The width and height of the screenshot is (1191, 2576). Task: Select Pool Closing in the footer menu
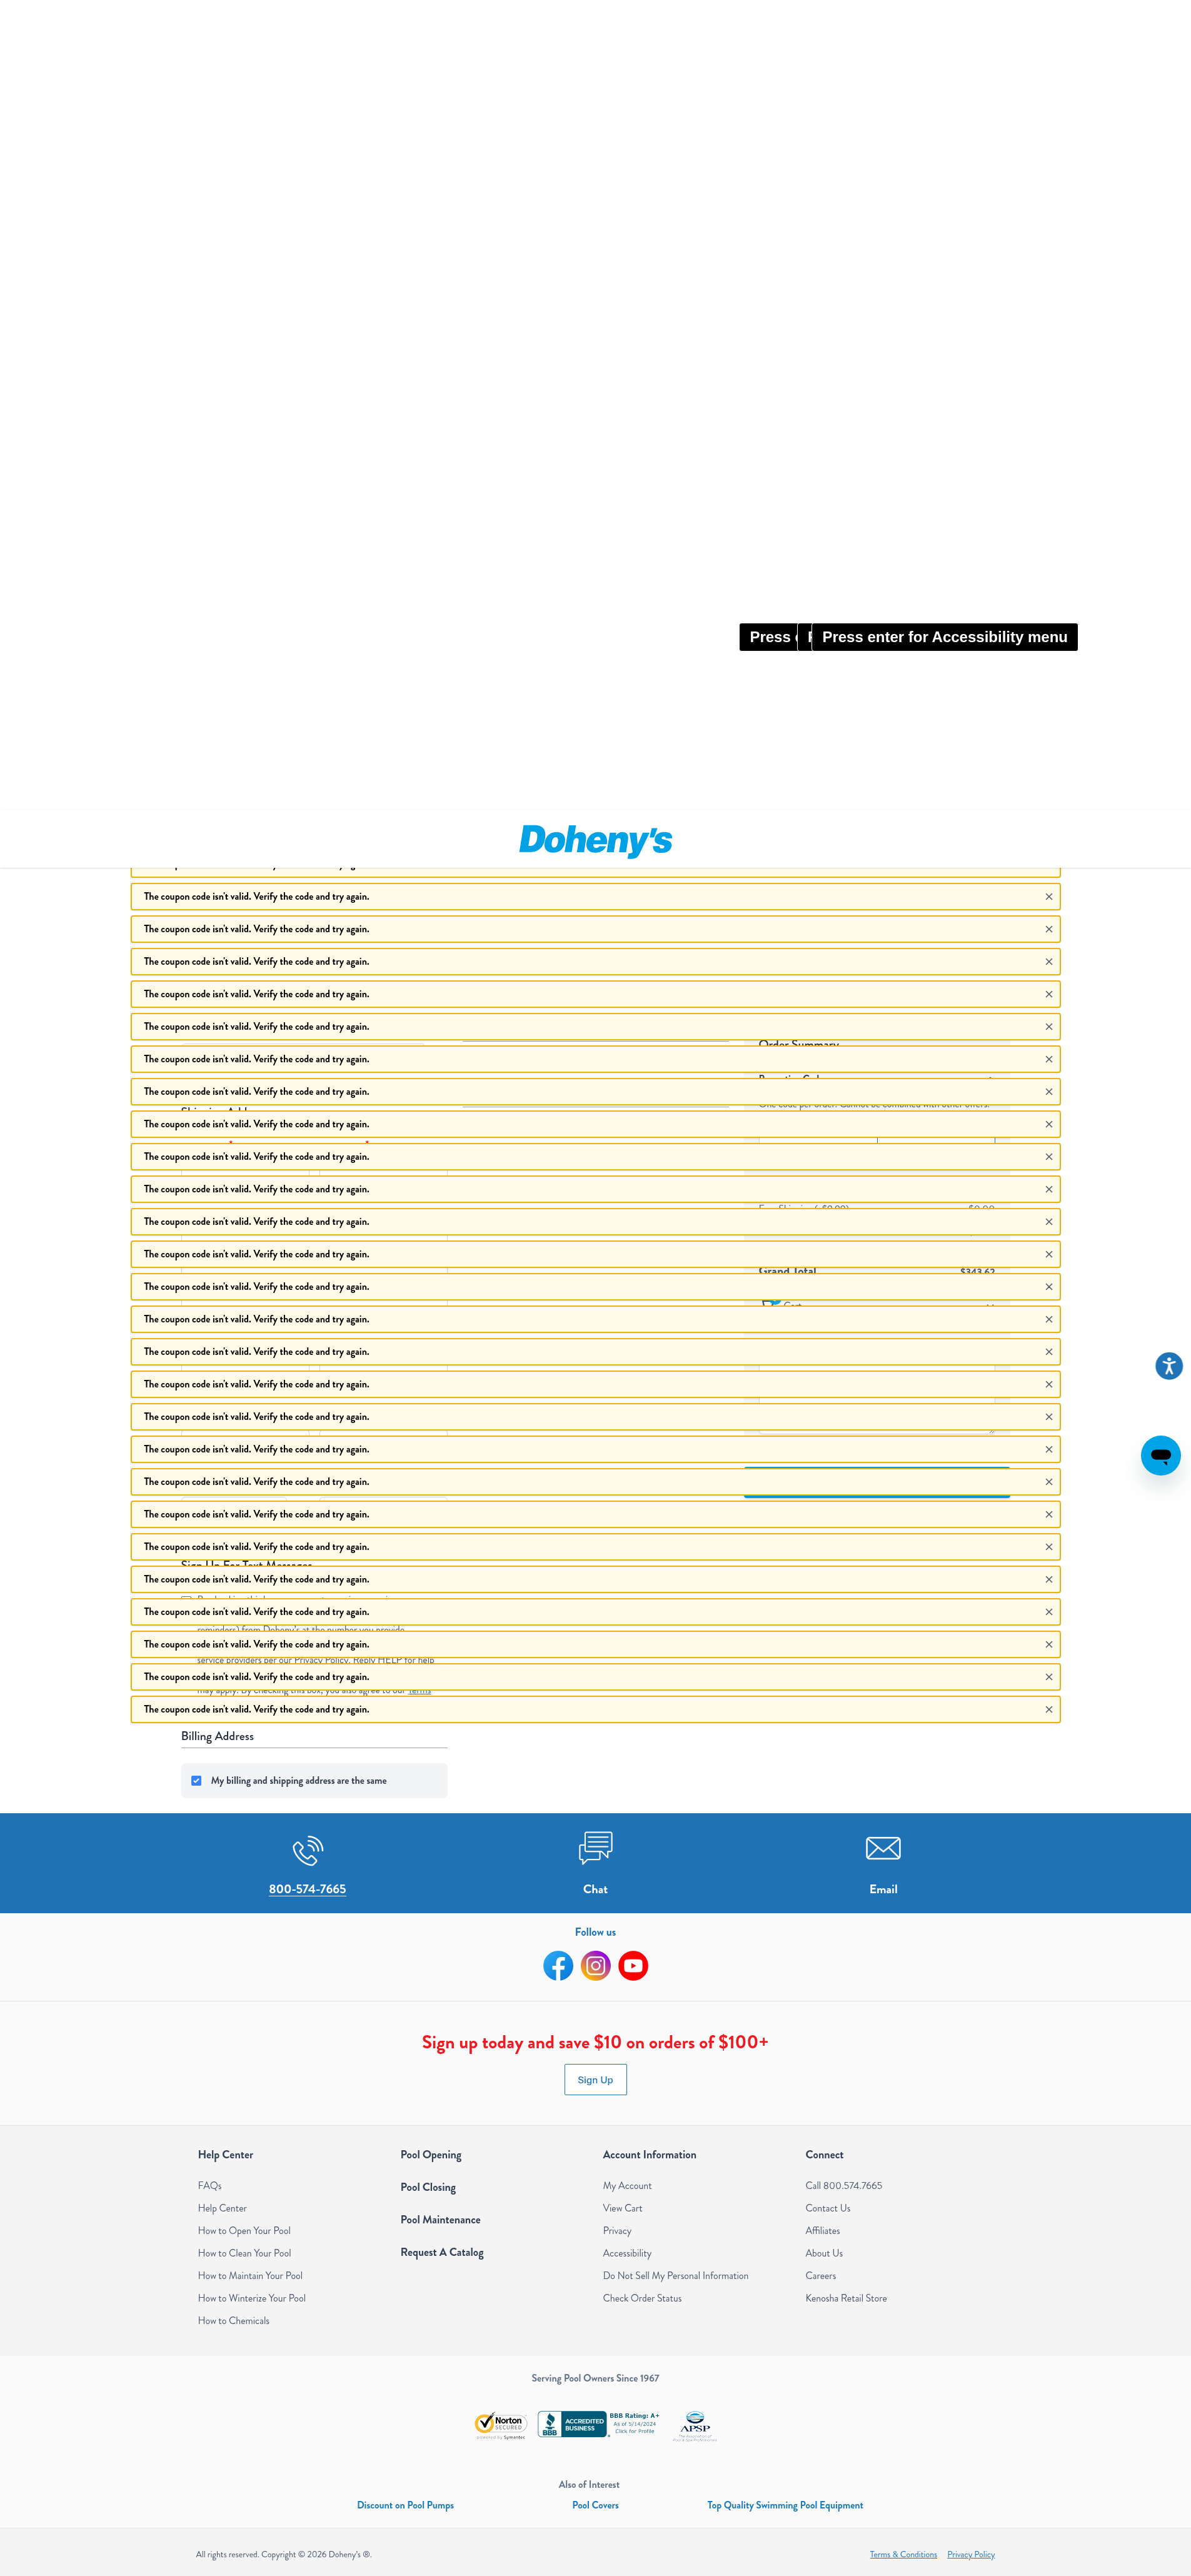pos(428,2187)
